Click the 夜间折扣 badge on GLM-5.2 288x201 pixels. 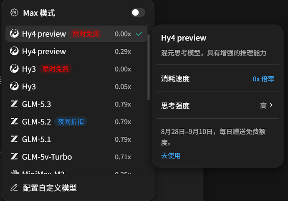[x=71, y=122]
